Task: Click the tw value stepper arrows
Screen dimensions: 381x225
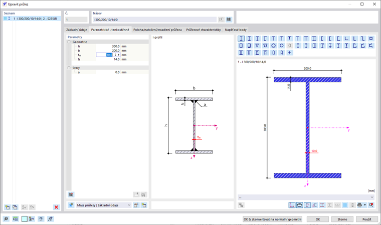Action: pyautogui.click(x=115, y=55)
